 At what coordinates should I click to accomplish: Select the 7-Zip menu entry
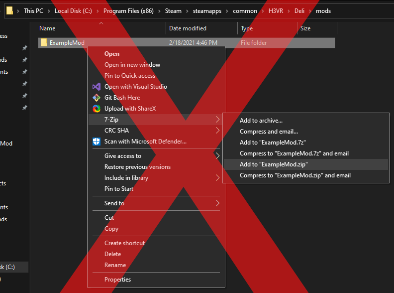click(x=156, y=120)
